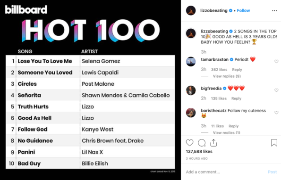The image size is (281, 180).
Task: Open lizzobeeating profile picture in header
Action: click(191, 10)
